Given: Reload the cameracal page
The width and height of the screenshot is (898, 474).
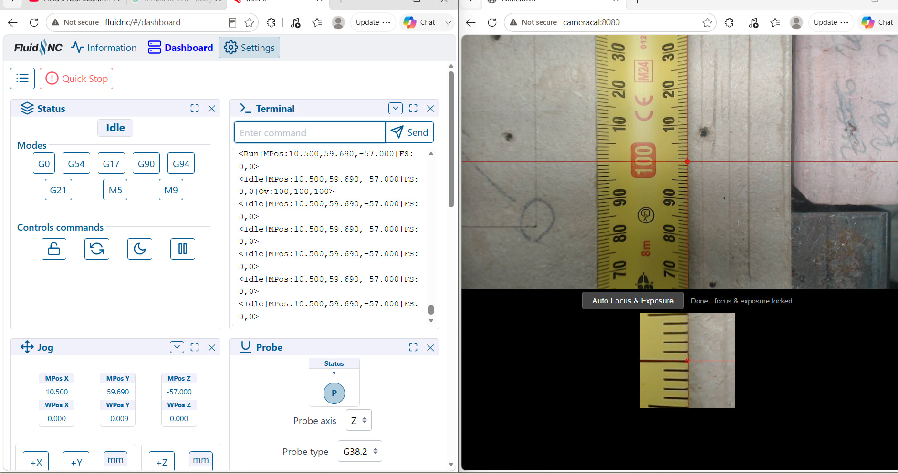Looking at the screenshot, I should pos(492,22).
